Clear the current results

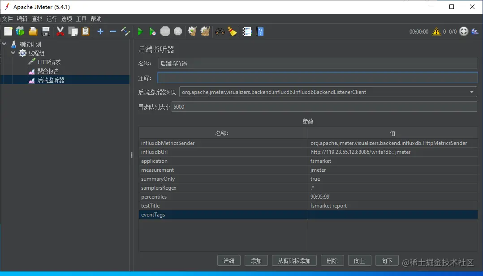click(x=193, y=31)
